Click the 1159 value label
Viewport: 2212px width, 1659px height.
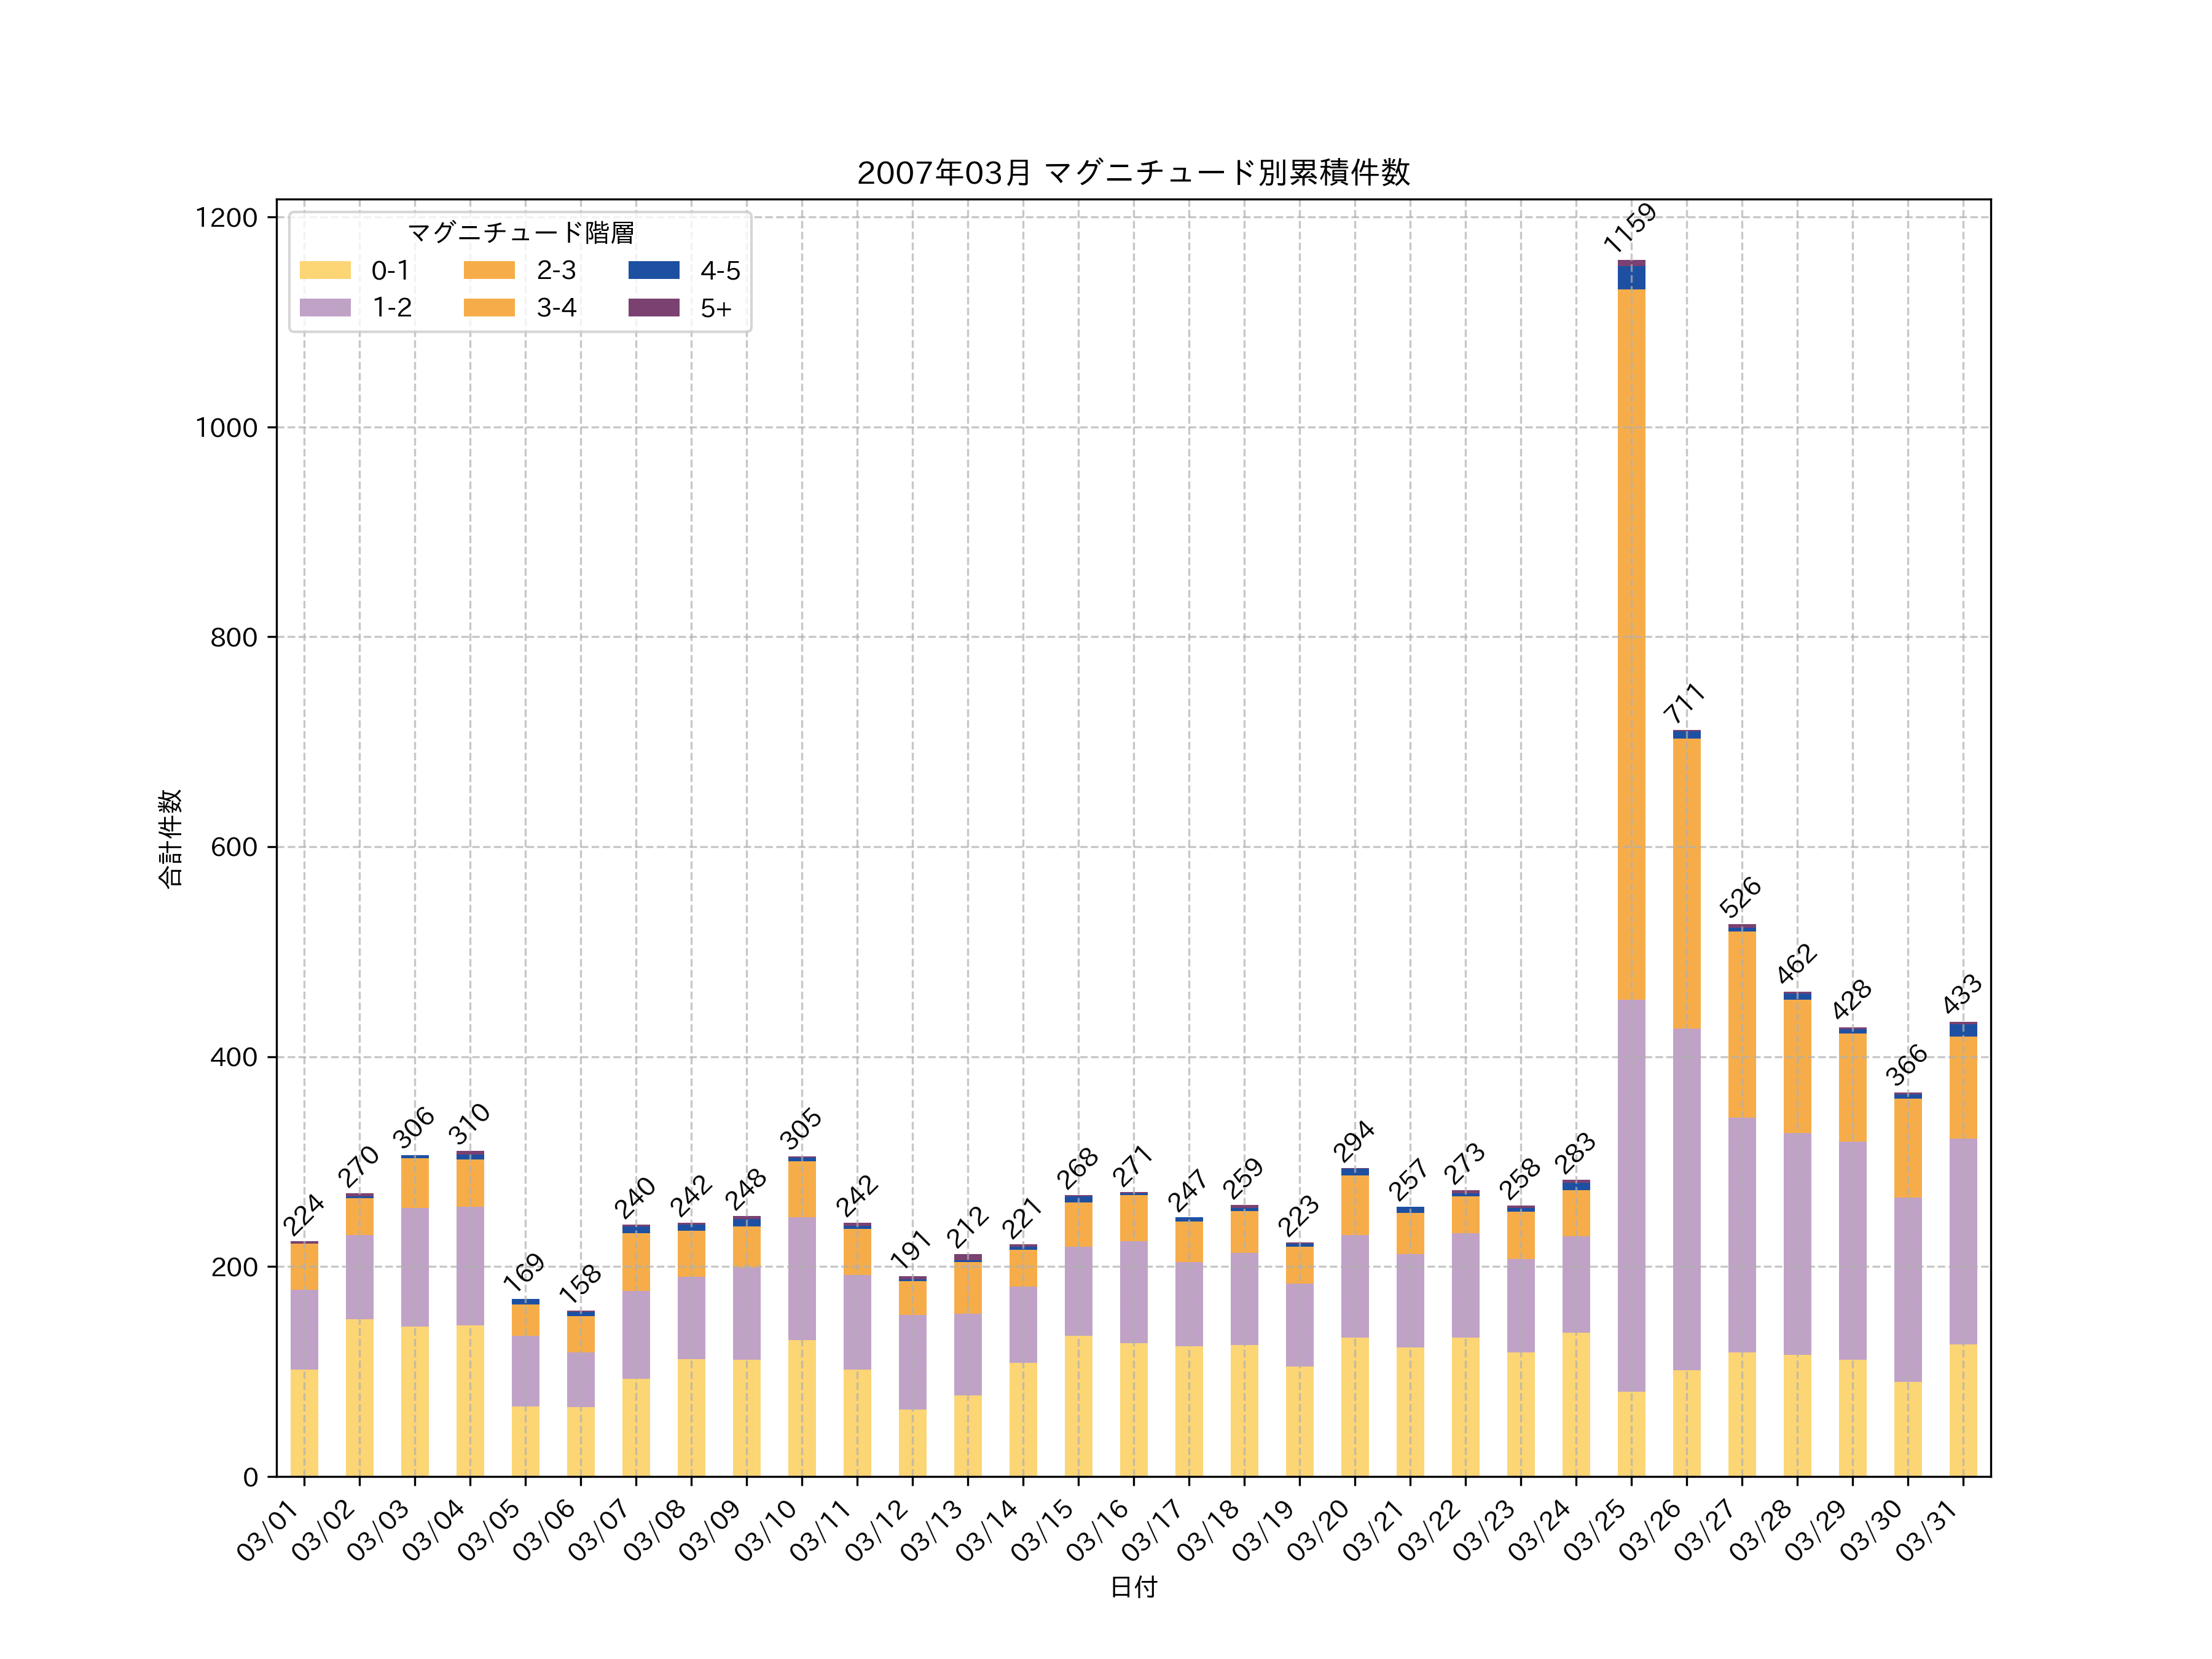click(1629, 228)
